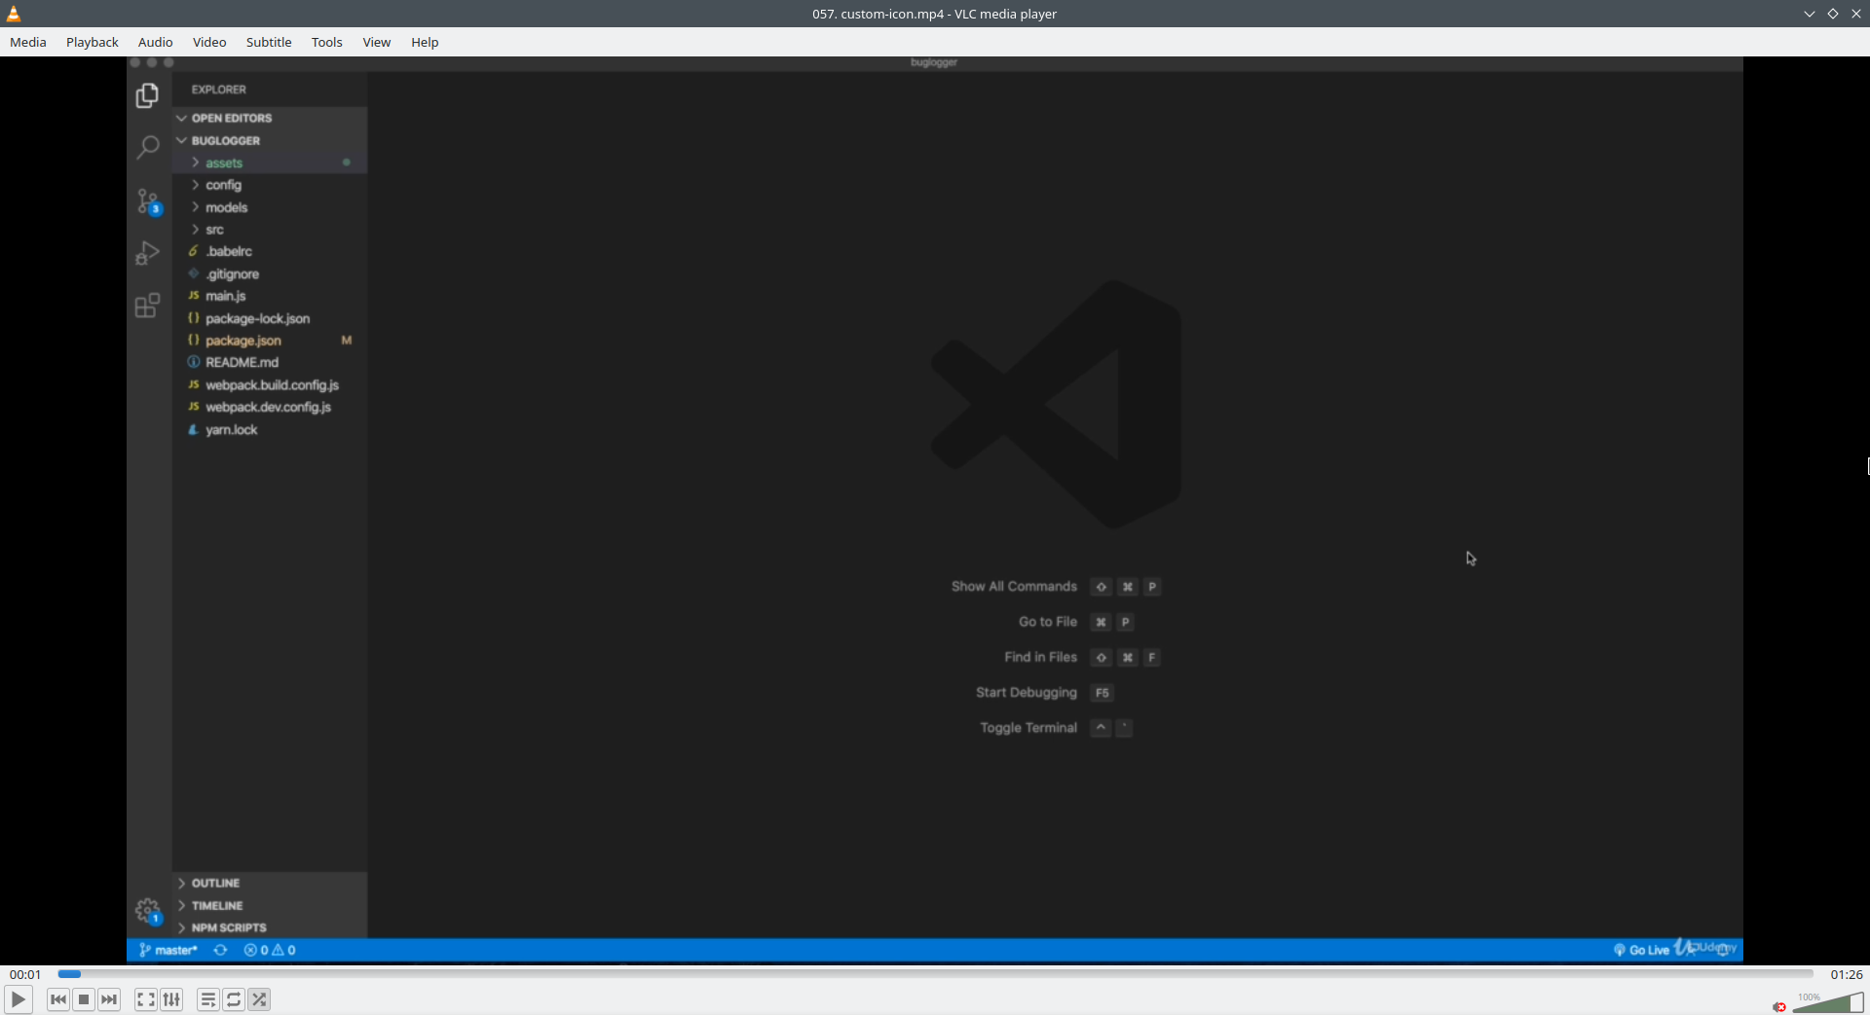Open Source Control icon with badge

pyautogui.click(x=148, y=201)
